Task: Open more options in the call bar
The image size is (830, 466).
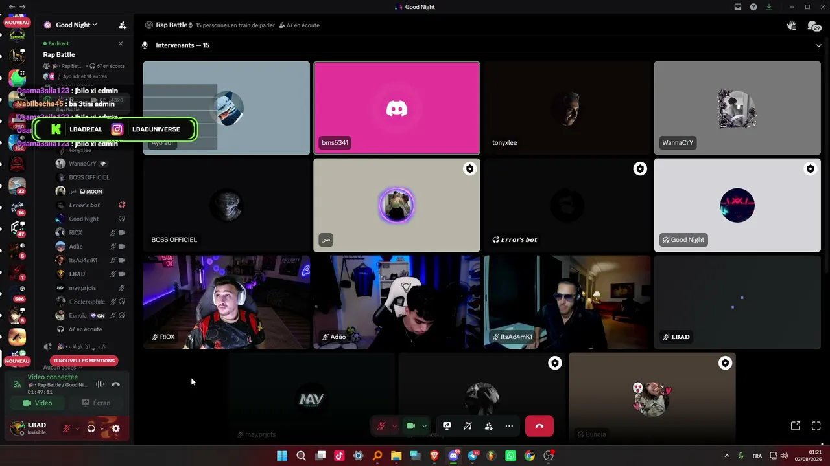Action: 509,426
